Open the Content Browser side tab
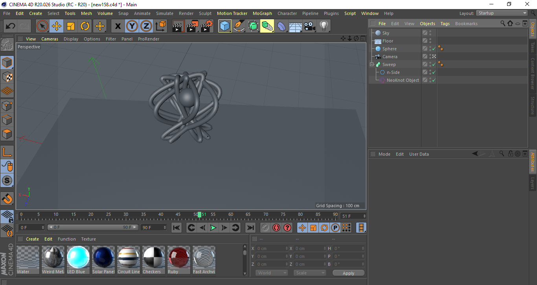The image size is (537, 285). pos(533,73)
